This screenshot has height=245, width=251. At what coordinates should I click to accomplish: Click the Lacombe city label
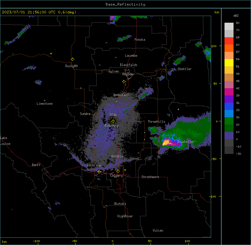point(131,56)
